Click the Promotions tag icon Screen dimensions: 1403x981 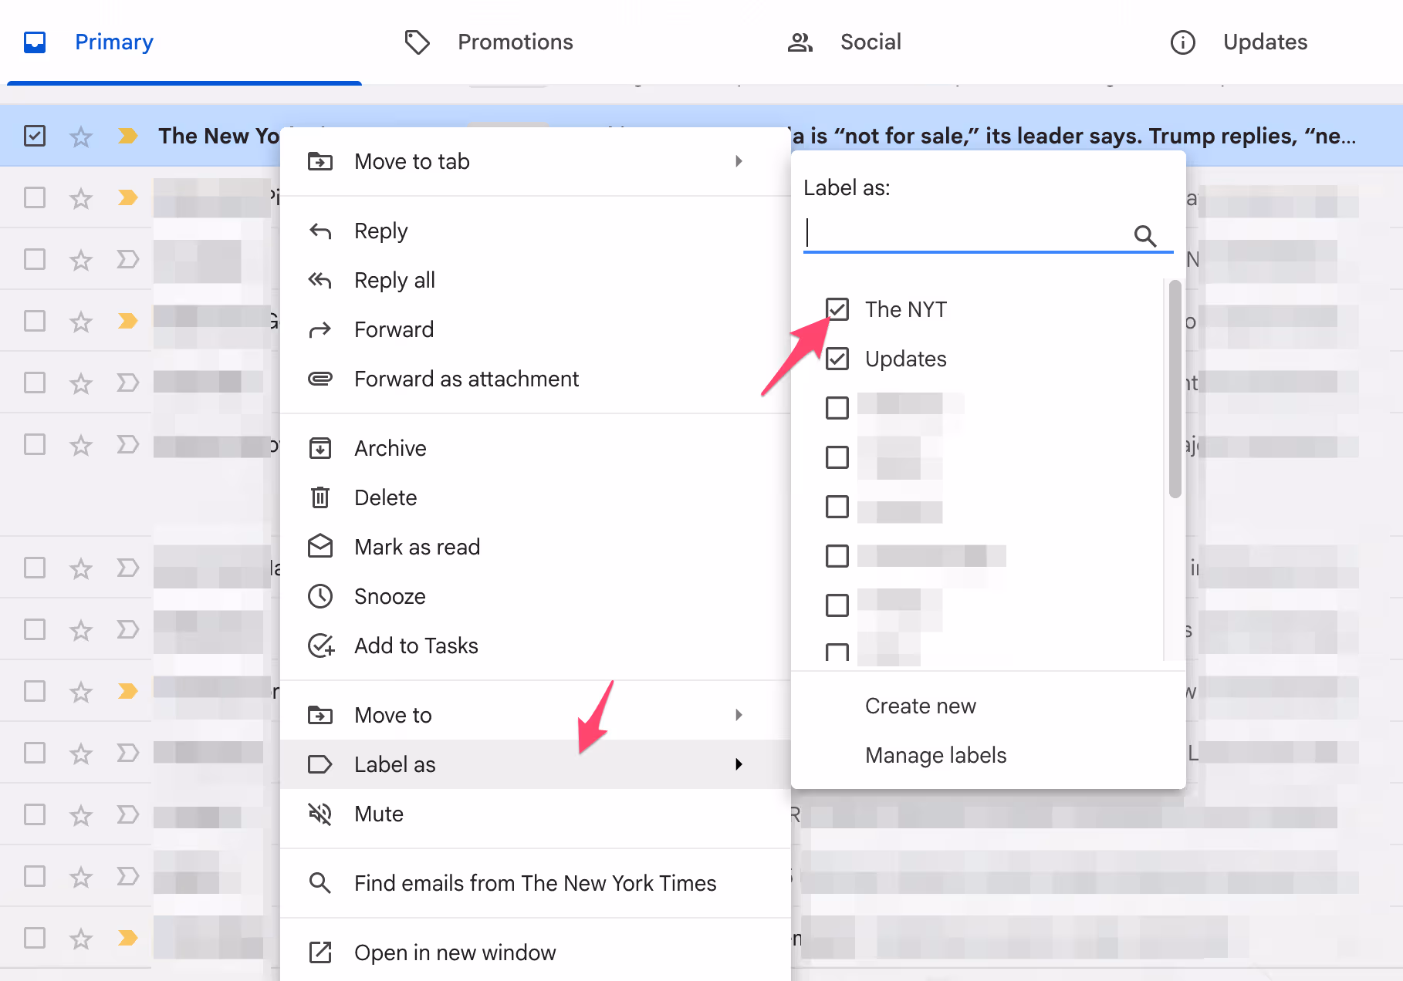(417, 42)
